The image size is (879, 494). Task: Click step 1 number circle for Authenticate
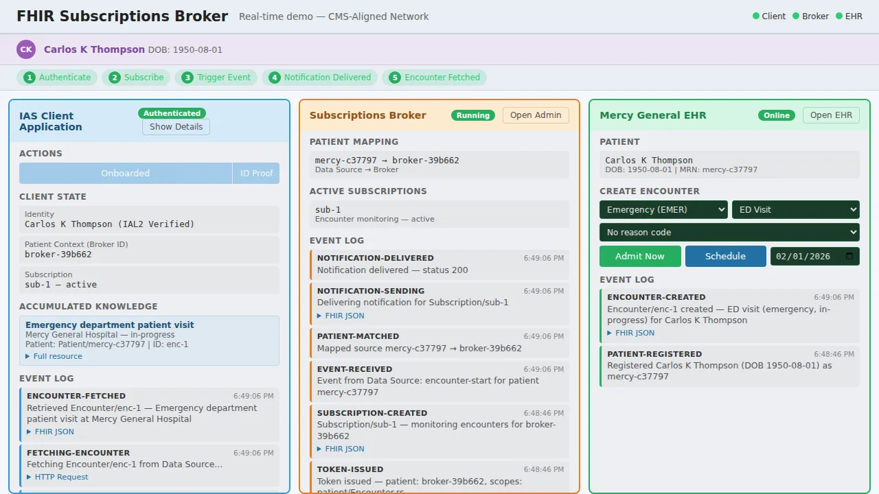tap(29, 78)
